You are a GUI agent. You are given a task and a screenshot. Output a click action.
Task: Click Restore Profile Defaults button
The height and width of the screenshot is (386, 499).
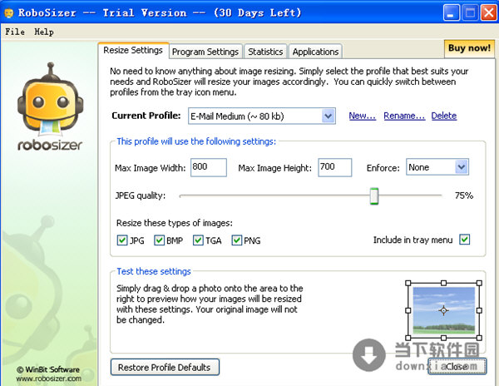tap(165, 368)
